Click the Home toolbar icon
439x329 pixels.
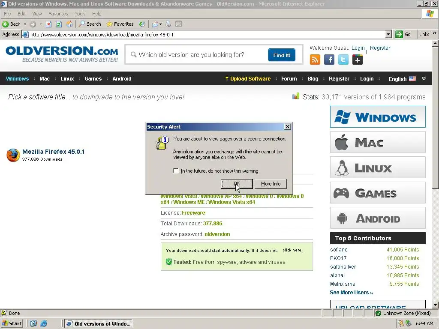(69, 24)
